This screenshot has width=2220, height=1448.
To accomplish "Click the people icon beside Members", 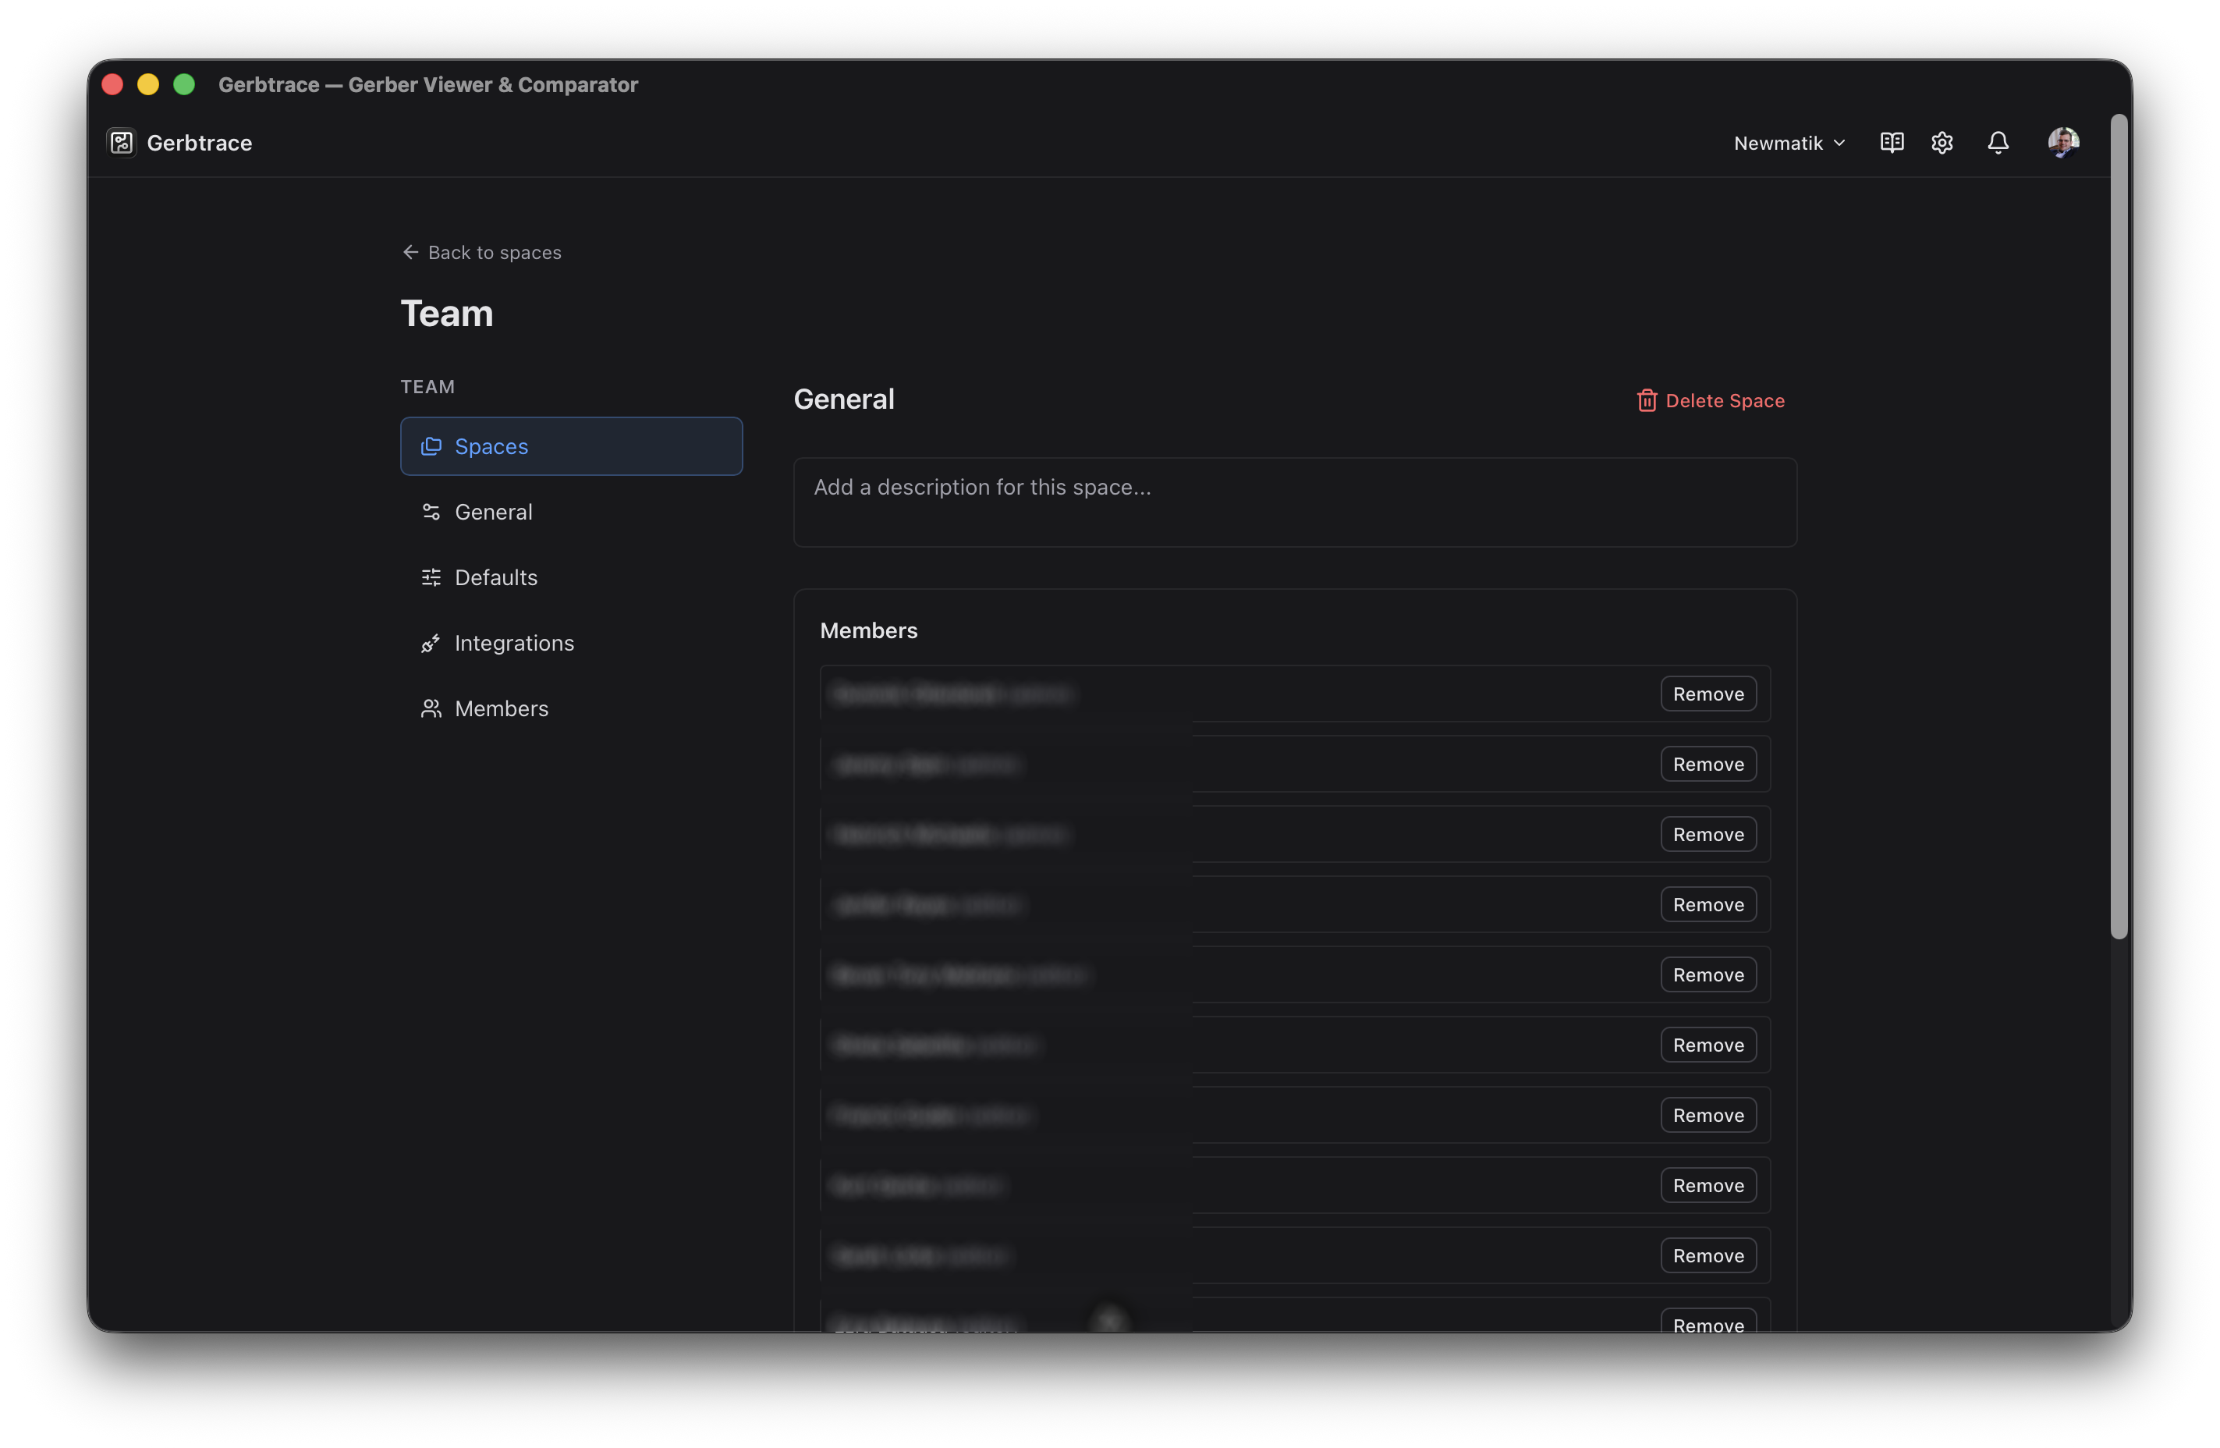I will coord(431,708).
